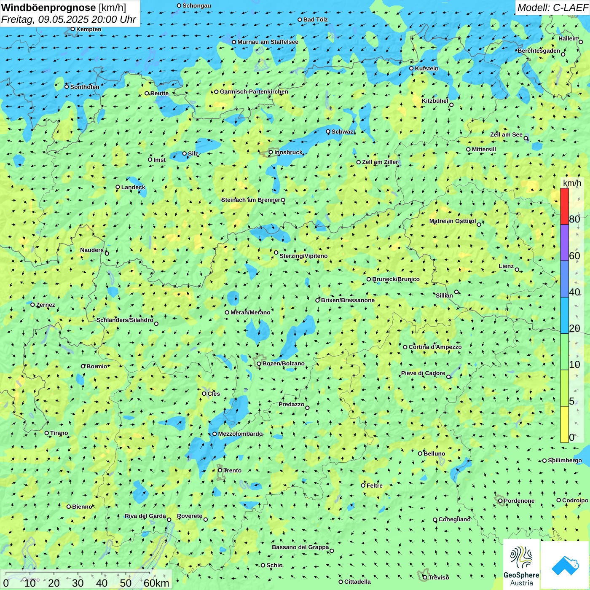Screen dimensions: 590x590
Task: Click the Innsbruck city marker
Action: pos(271,152)
